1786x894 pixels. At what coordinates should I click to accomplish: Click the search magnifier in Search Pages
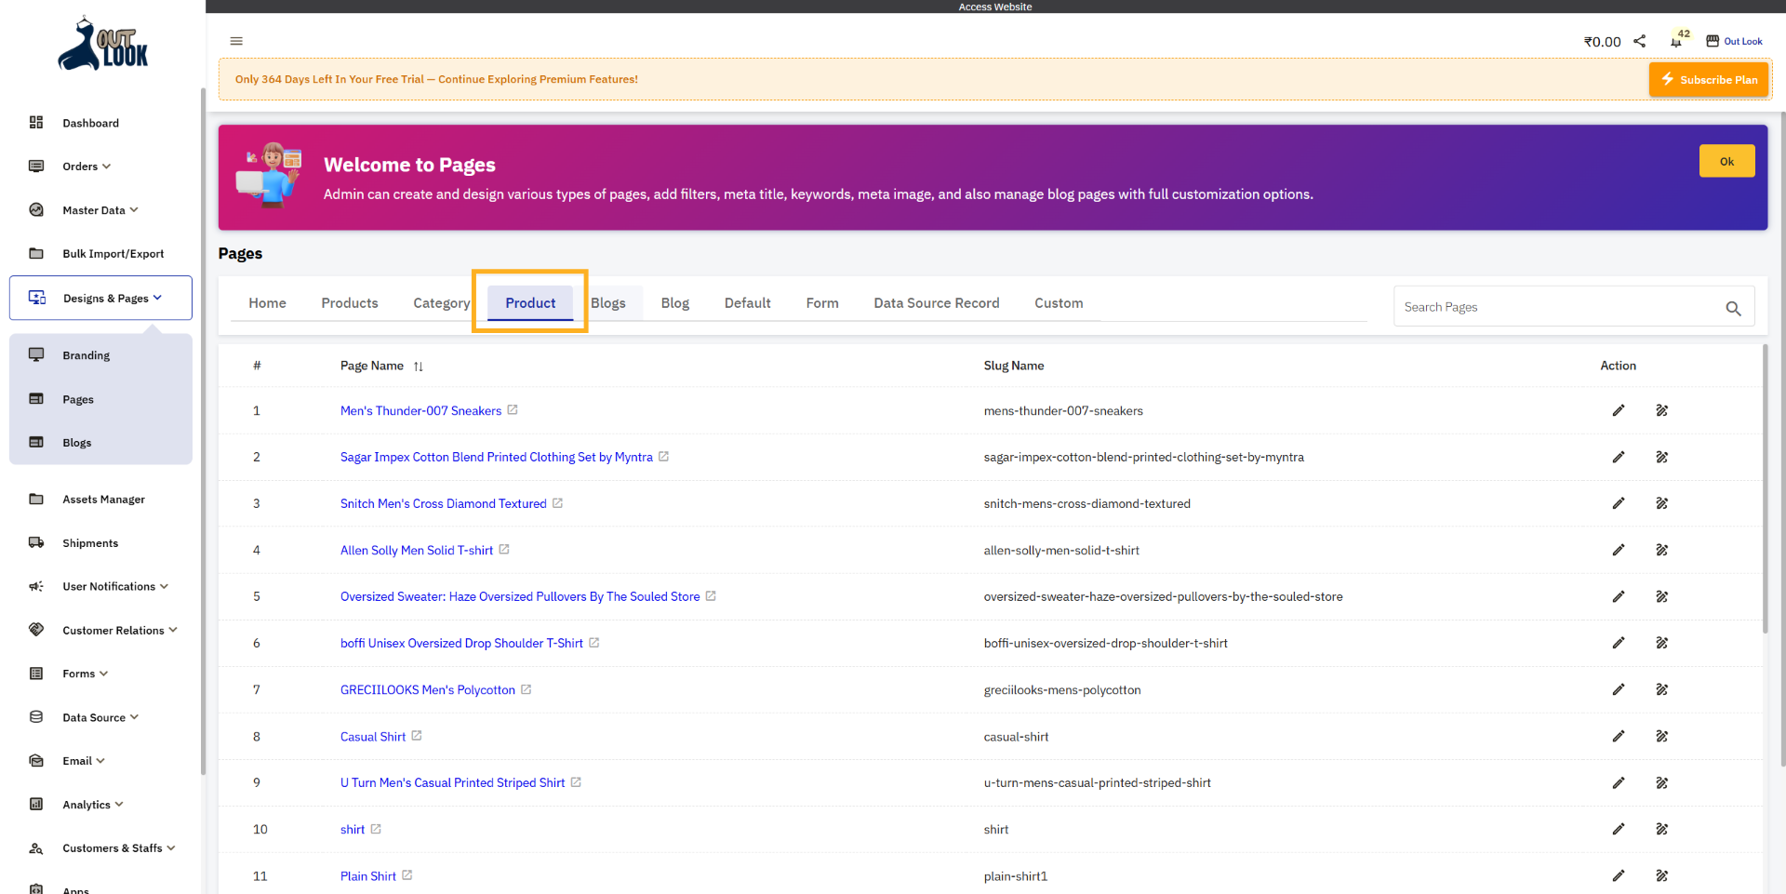tap(1733, 308)
